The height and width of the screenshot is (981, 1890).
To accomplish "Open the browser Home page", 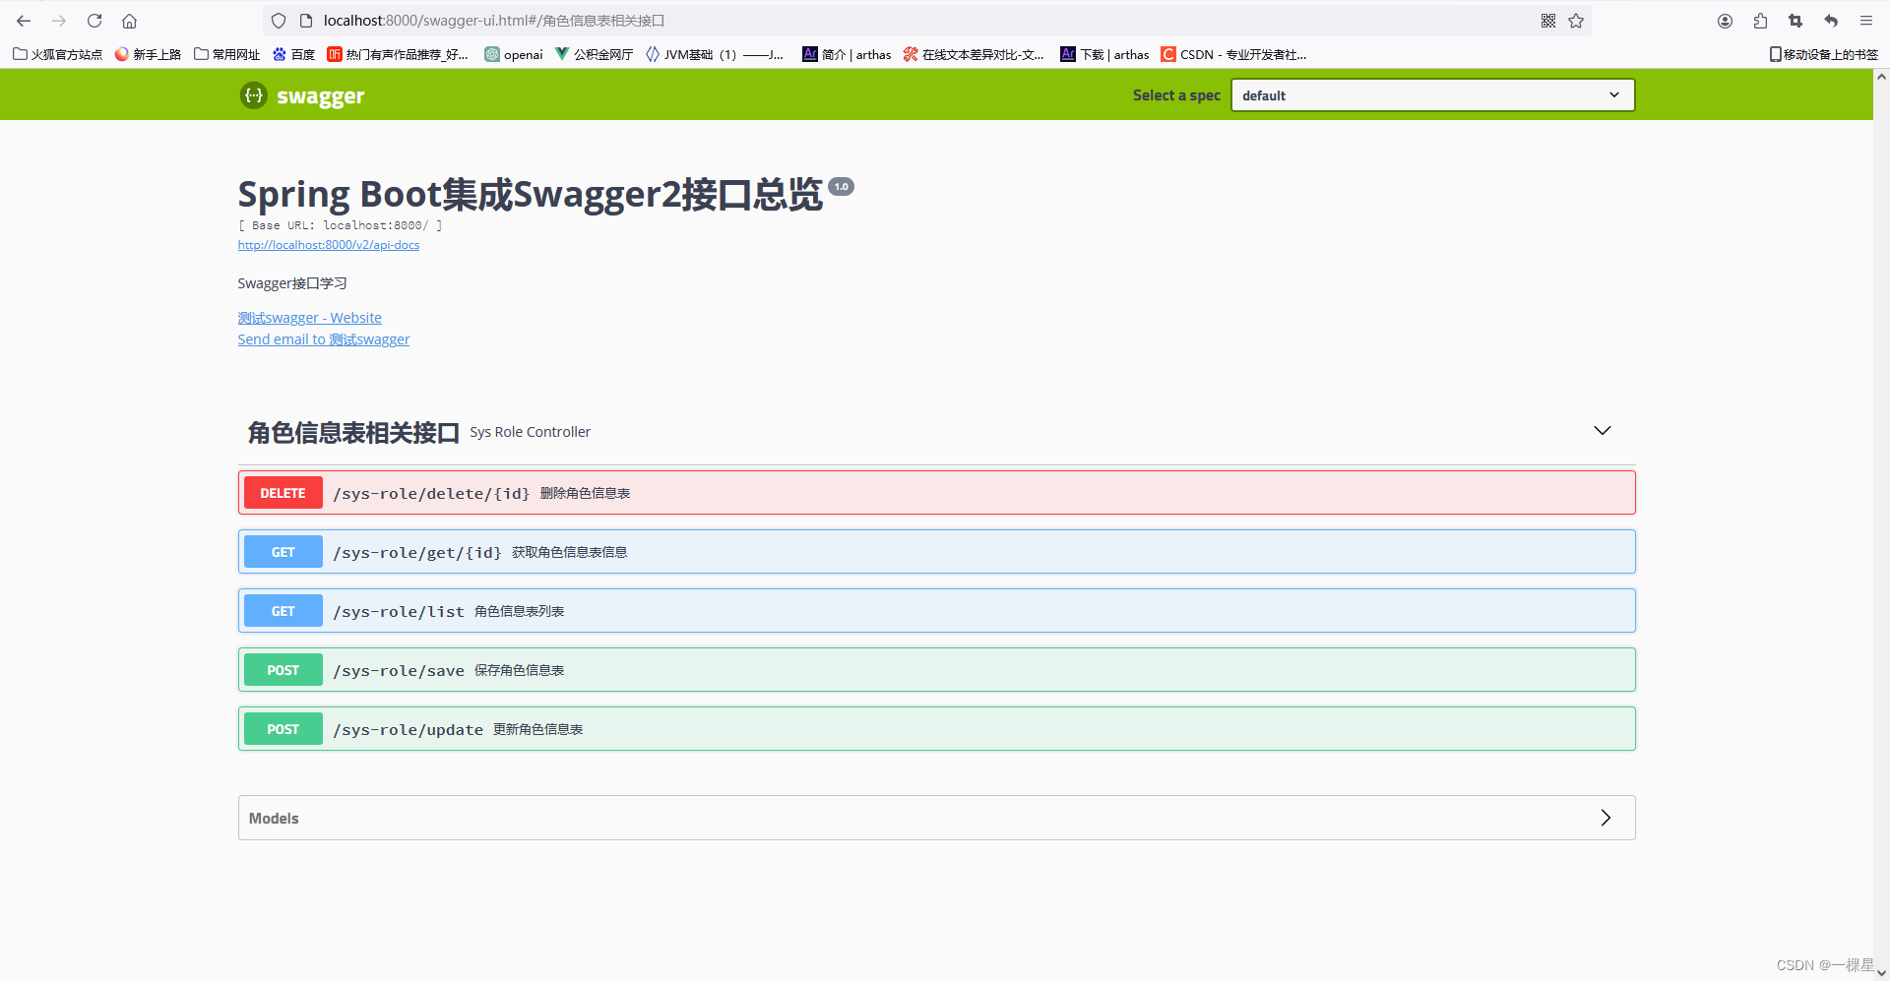I will coord(129,21).
